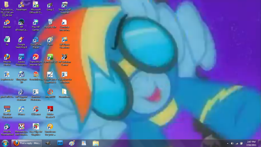Click the CCleaner desktop icon
261x147 pixels.
click(x=36, y=111)
